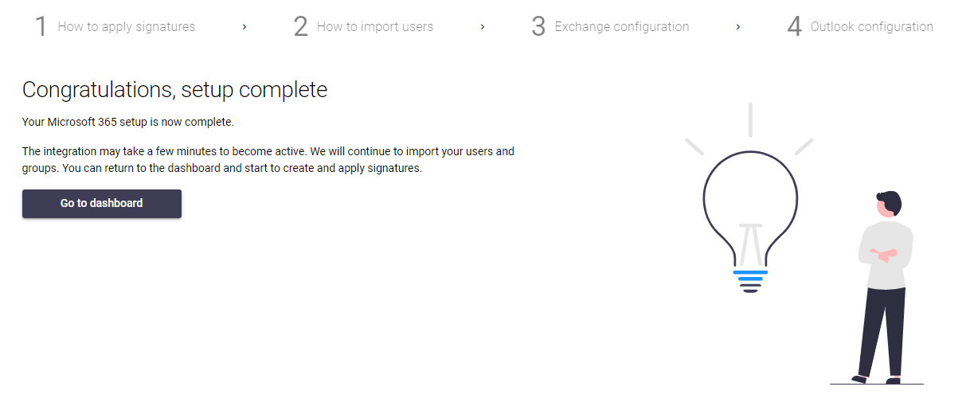Click the step number 3 indicator
966x410 pixels.
click(538, 26)
